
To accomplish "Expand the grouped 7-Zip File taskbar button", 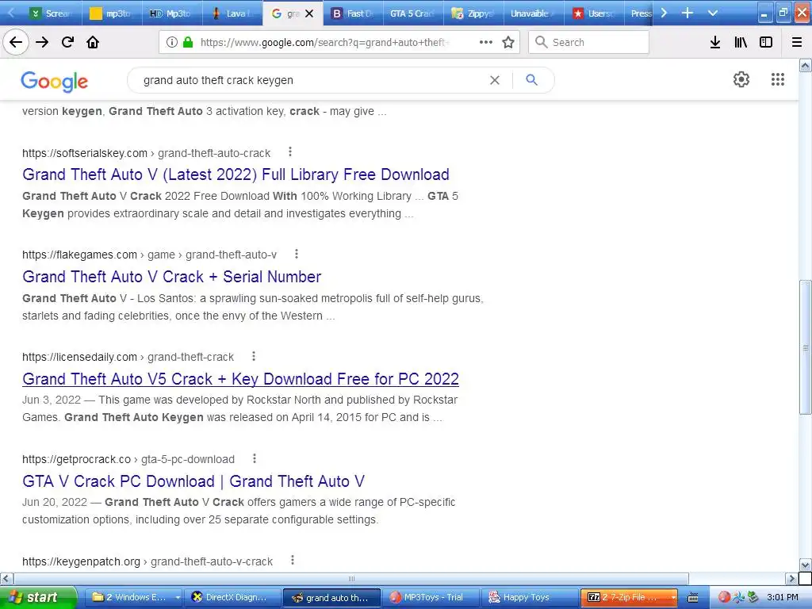I will (x=629, y=597).
